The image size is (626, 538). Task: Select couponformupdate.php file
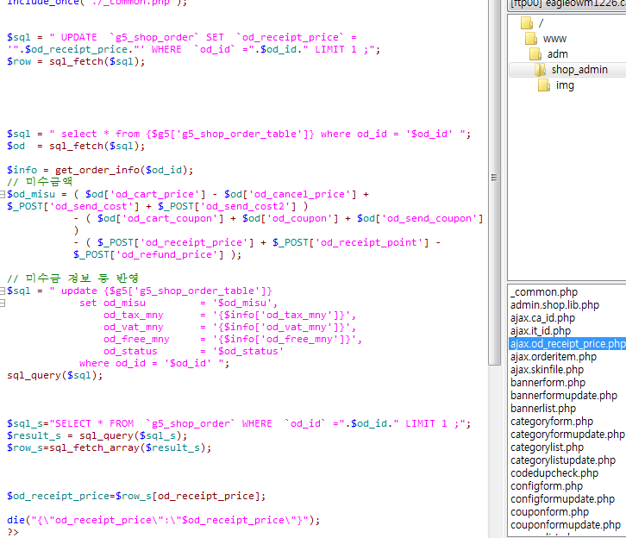click(565, 525)
